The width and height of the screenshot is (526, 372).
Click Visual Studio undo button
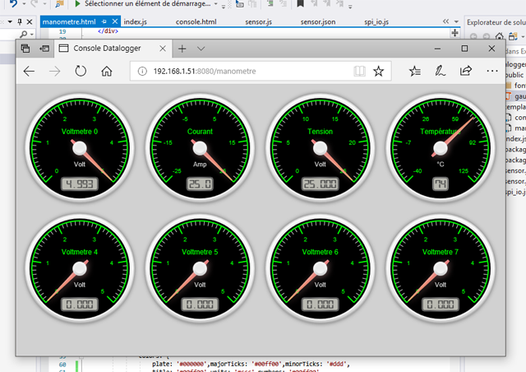[x=13, y=3]
